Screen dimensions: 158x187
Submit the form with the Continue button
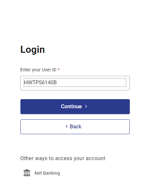pyautogui.click(x=75, y=107)
